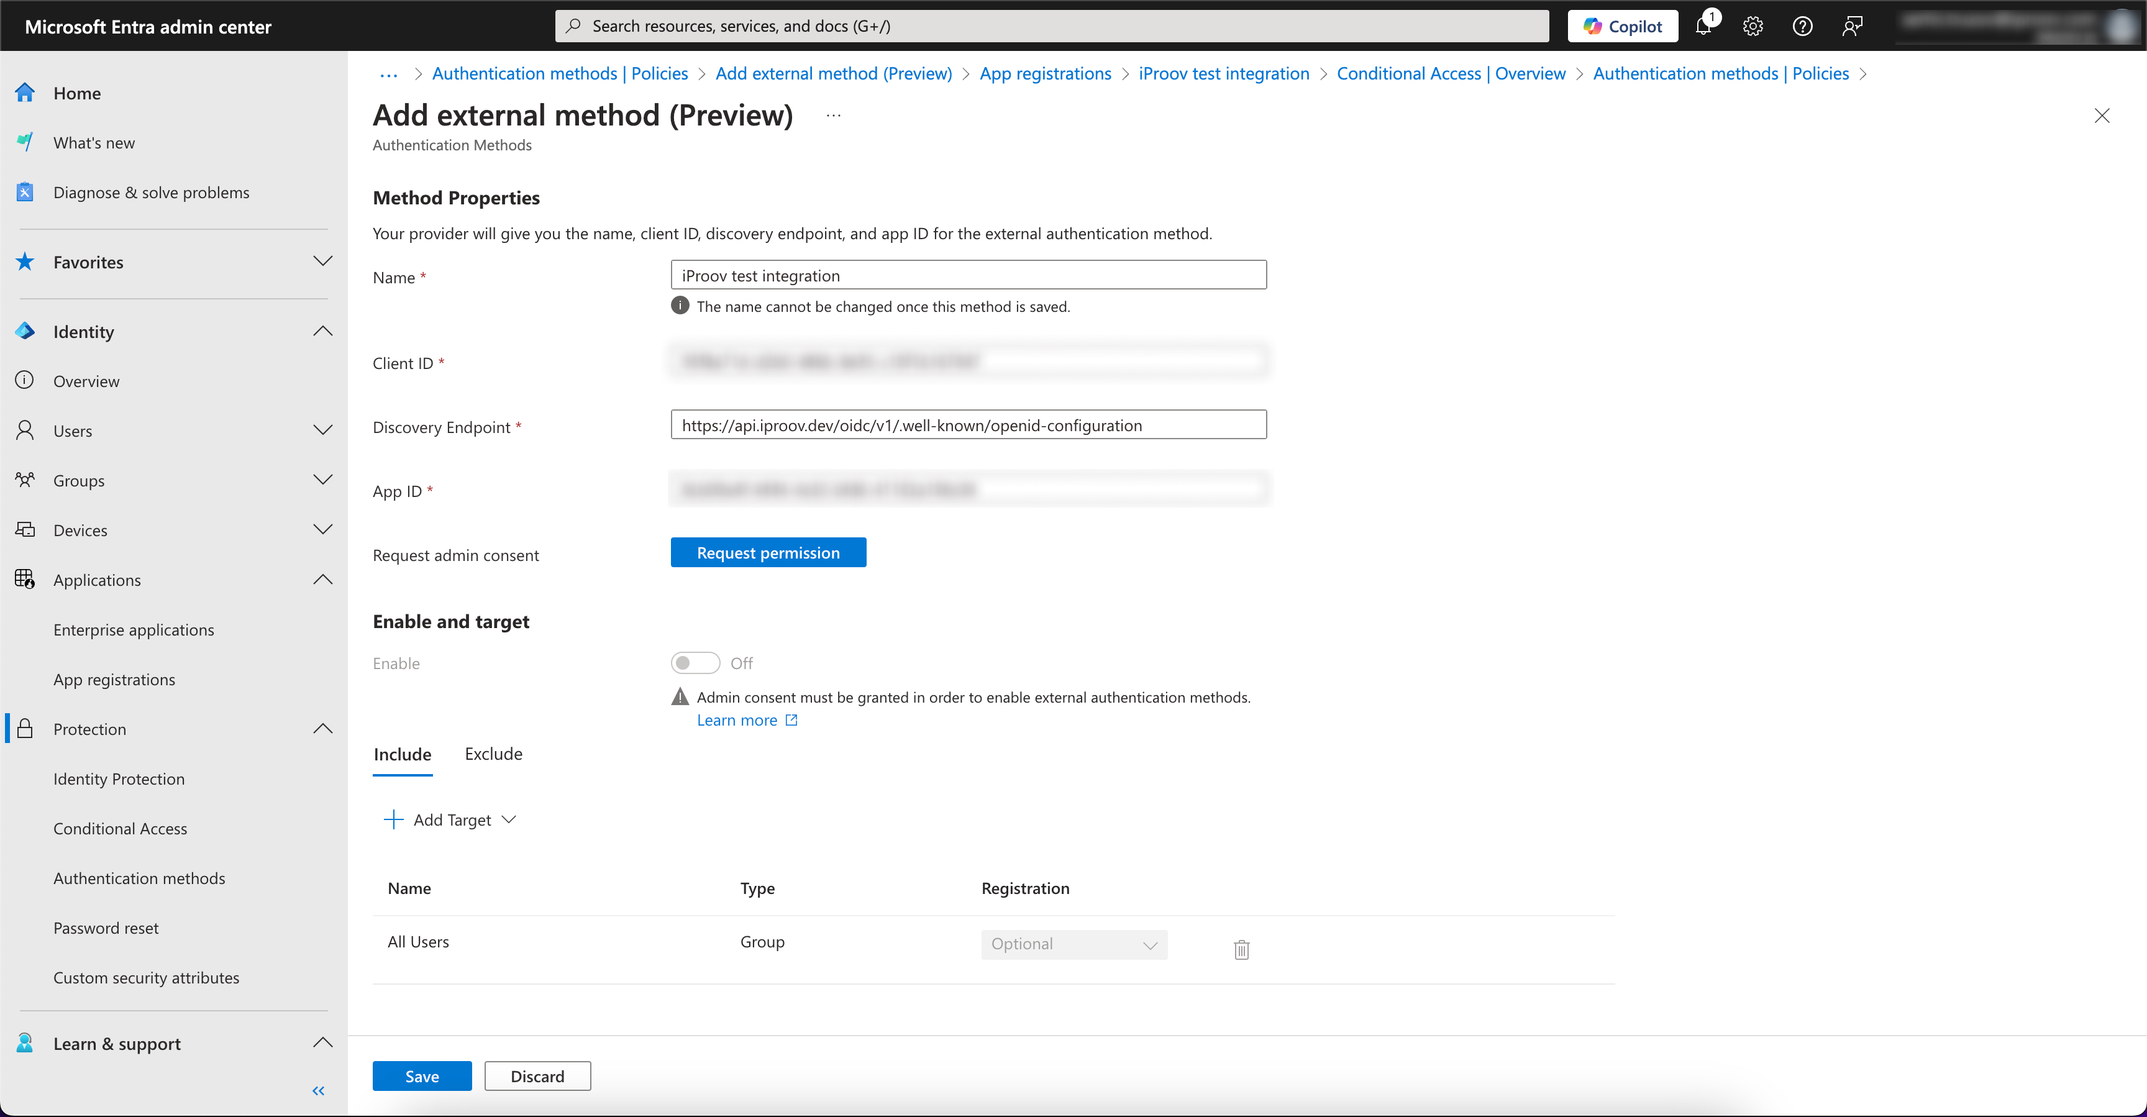This screenshot has width=2147, height=1117.
Task: Go to Conditional Access | Overview breadcrumb
Action: click(x=1451, y=73)
